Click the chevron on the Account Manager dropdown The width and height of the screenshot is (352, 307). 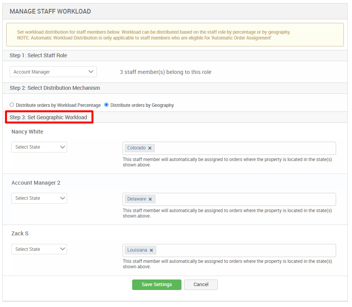pos(91,72)
